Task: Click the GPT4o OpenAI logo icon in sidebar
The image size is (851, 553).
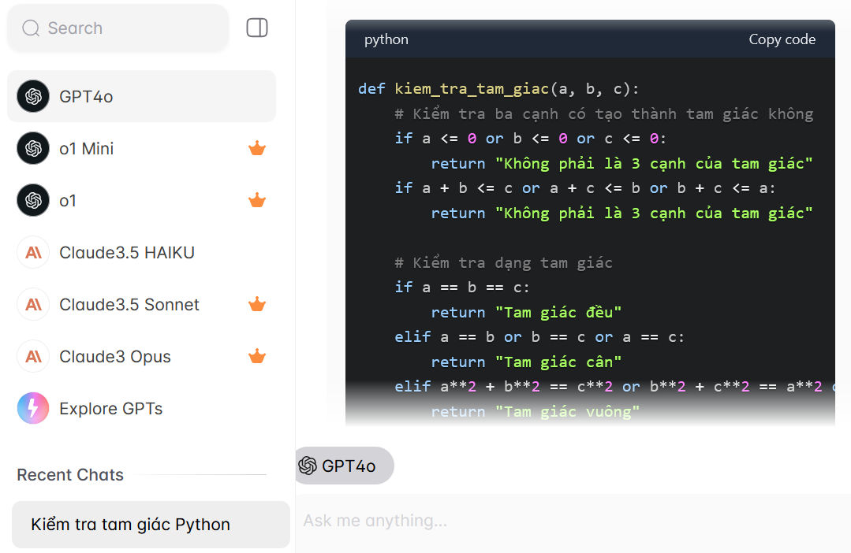Action: click(33, 97)
